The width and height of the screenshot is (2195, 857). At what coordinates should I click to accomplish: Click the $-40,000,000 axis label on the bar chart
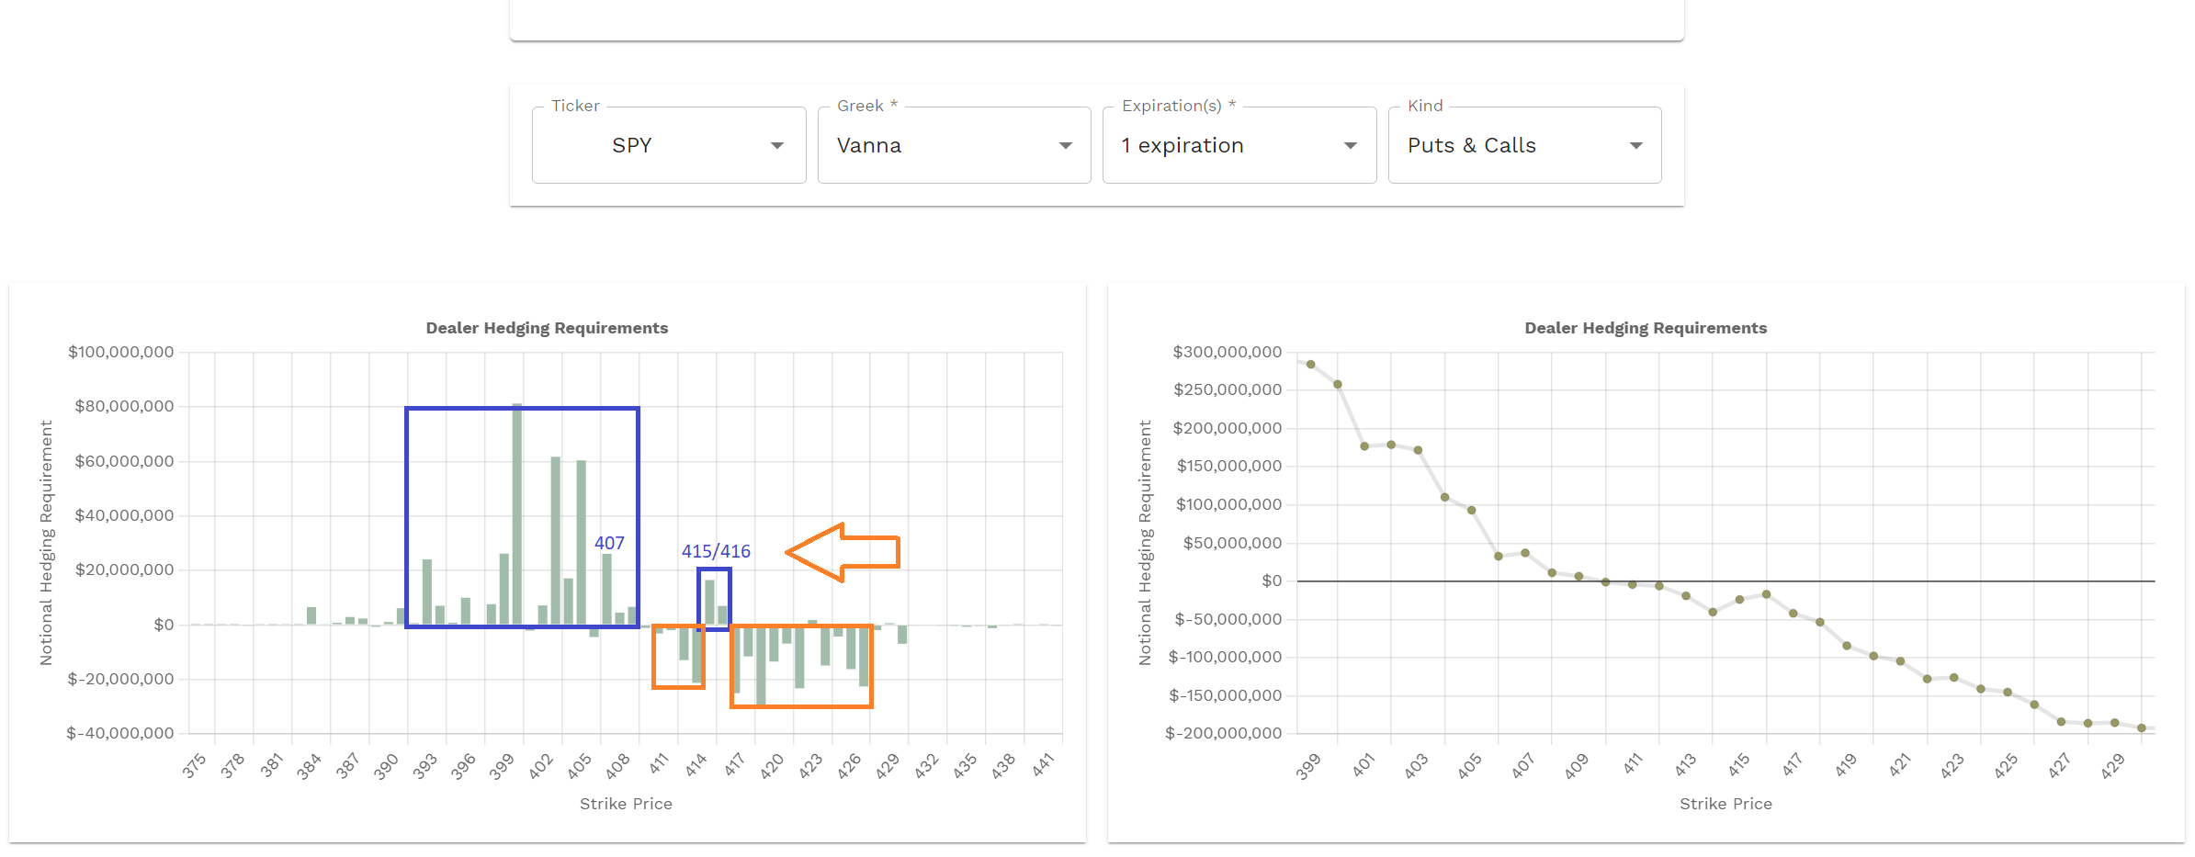click(x=119, y=733)
